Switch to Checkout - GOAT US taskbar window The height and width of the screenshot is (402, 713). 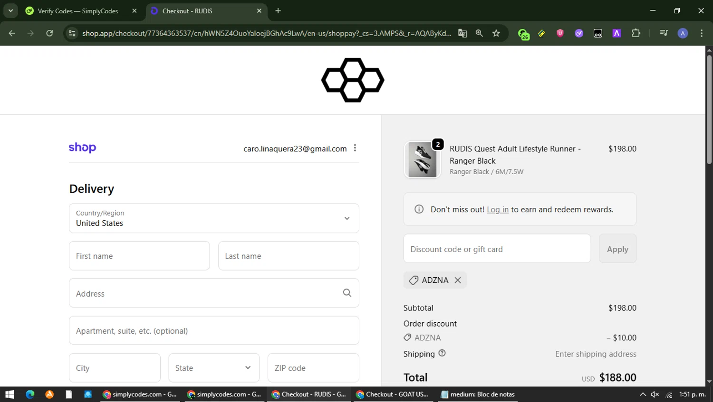(393, 394)
